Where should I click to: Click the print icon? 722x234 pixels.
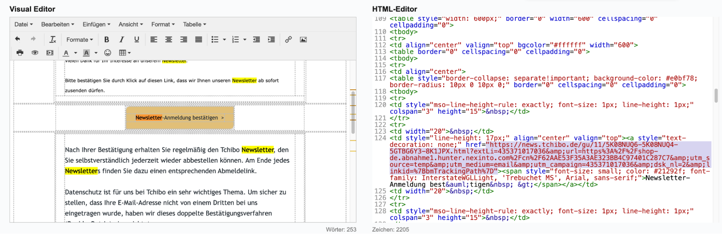pyautogui.click(x=20, y=53)
